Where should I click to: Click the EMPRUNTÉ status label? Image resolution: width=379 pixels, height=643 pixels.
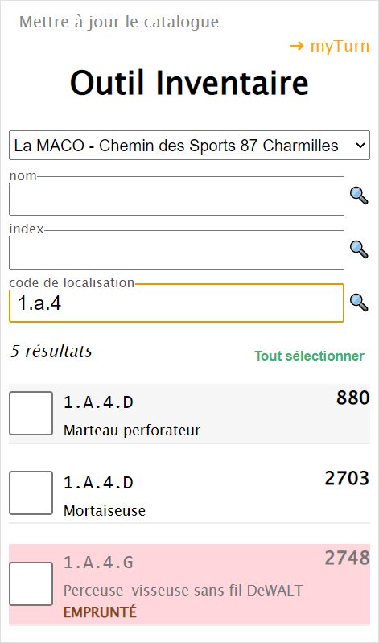click(100, 612)
